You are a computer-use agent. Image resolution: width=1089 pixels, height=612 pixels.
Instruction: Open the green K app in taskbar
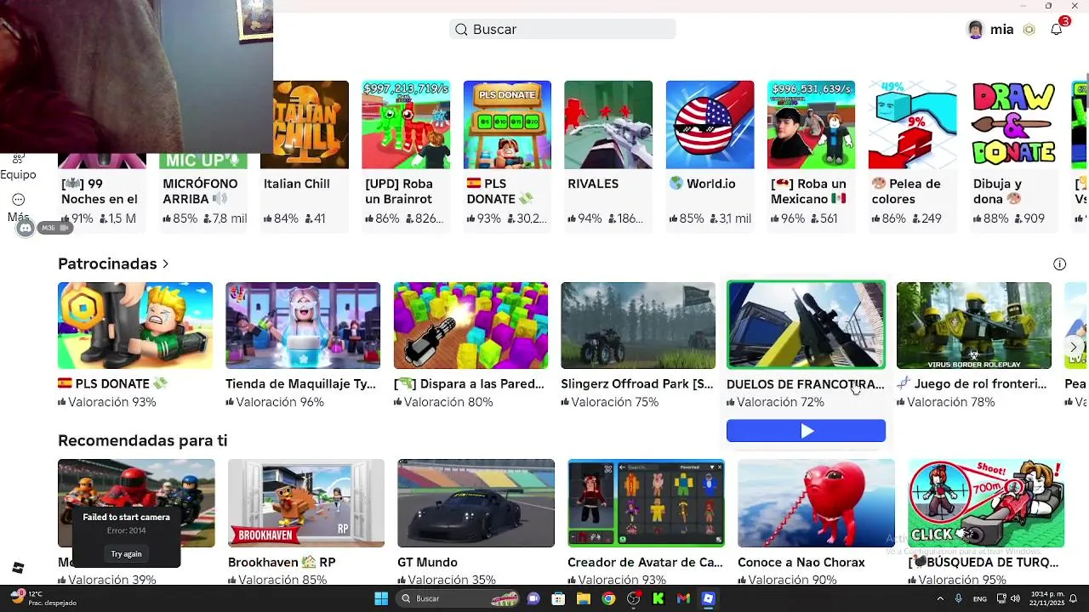(659, 598)
